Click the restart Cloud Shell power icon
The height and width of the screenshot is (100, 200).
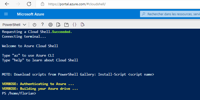pyautogui.click(x=34, y=24)
